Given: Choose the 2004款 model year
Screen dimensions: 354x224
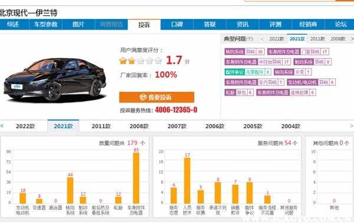Looking at the screenshot, I should tap(290, 126).
